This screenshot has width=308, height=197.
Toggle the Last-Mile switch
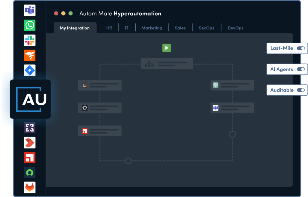pyautogui.click(x=301, y=48)
